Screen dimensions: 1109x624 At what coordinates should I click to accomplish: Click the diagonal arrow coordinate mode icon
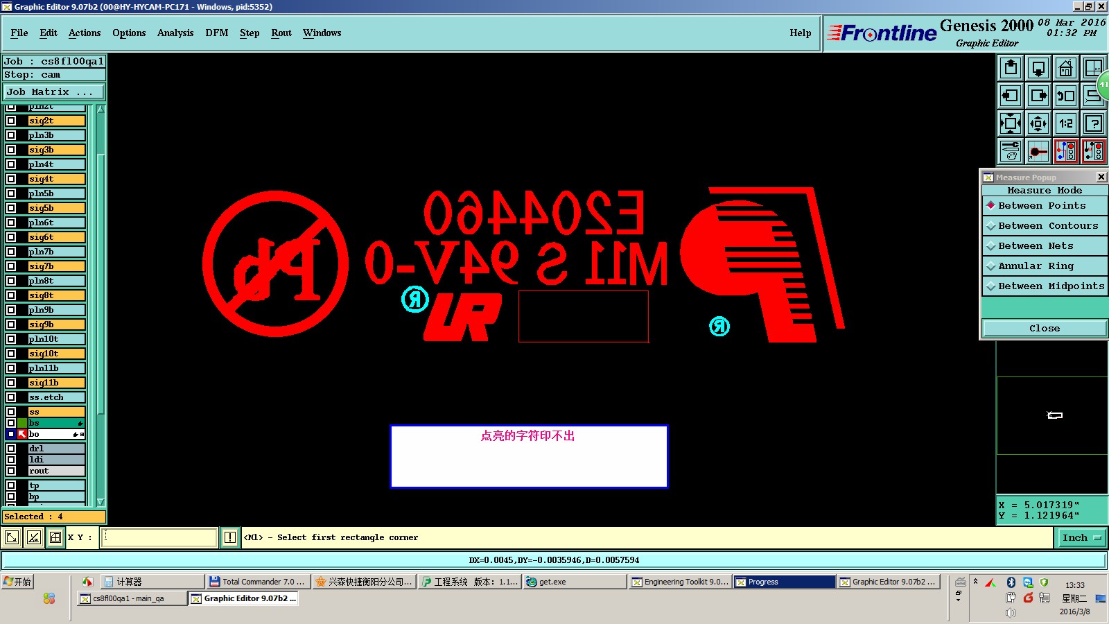point(12,537)
